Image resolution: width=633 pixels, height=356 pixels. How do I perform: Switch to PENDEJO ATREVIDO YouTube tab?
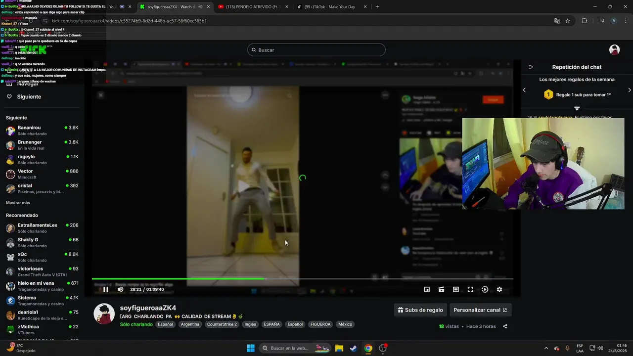click(252, 7)
